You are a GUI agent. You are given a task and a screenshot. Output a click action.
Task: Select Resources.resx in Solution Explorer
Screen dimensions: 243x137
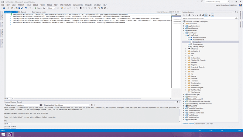(198, 44)
